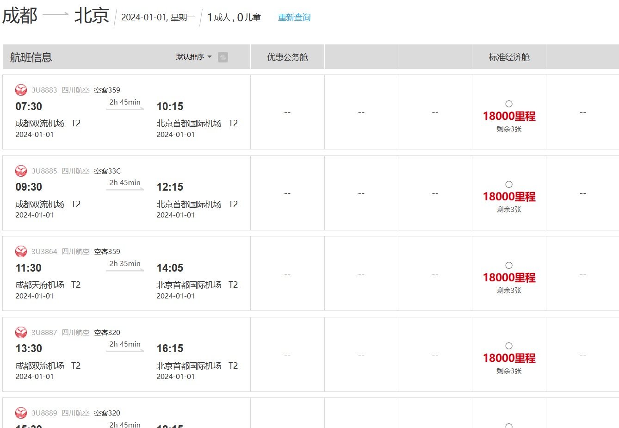Click the Sichuan Airlines logo for flight 3U8883
This screenshot has height=428, width=619.
pyautogui.click(x=21, y=90)
